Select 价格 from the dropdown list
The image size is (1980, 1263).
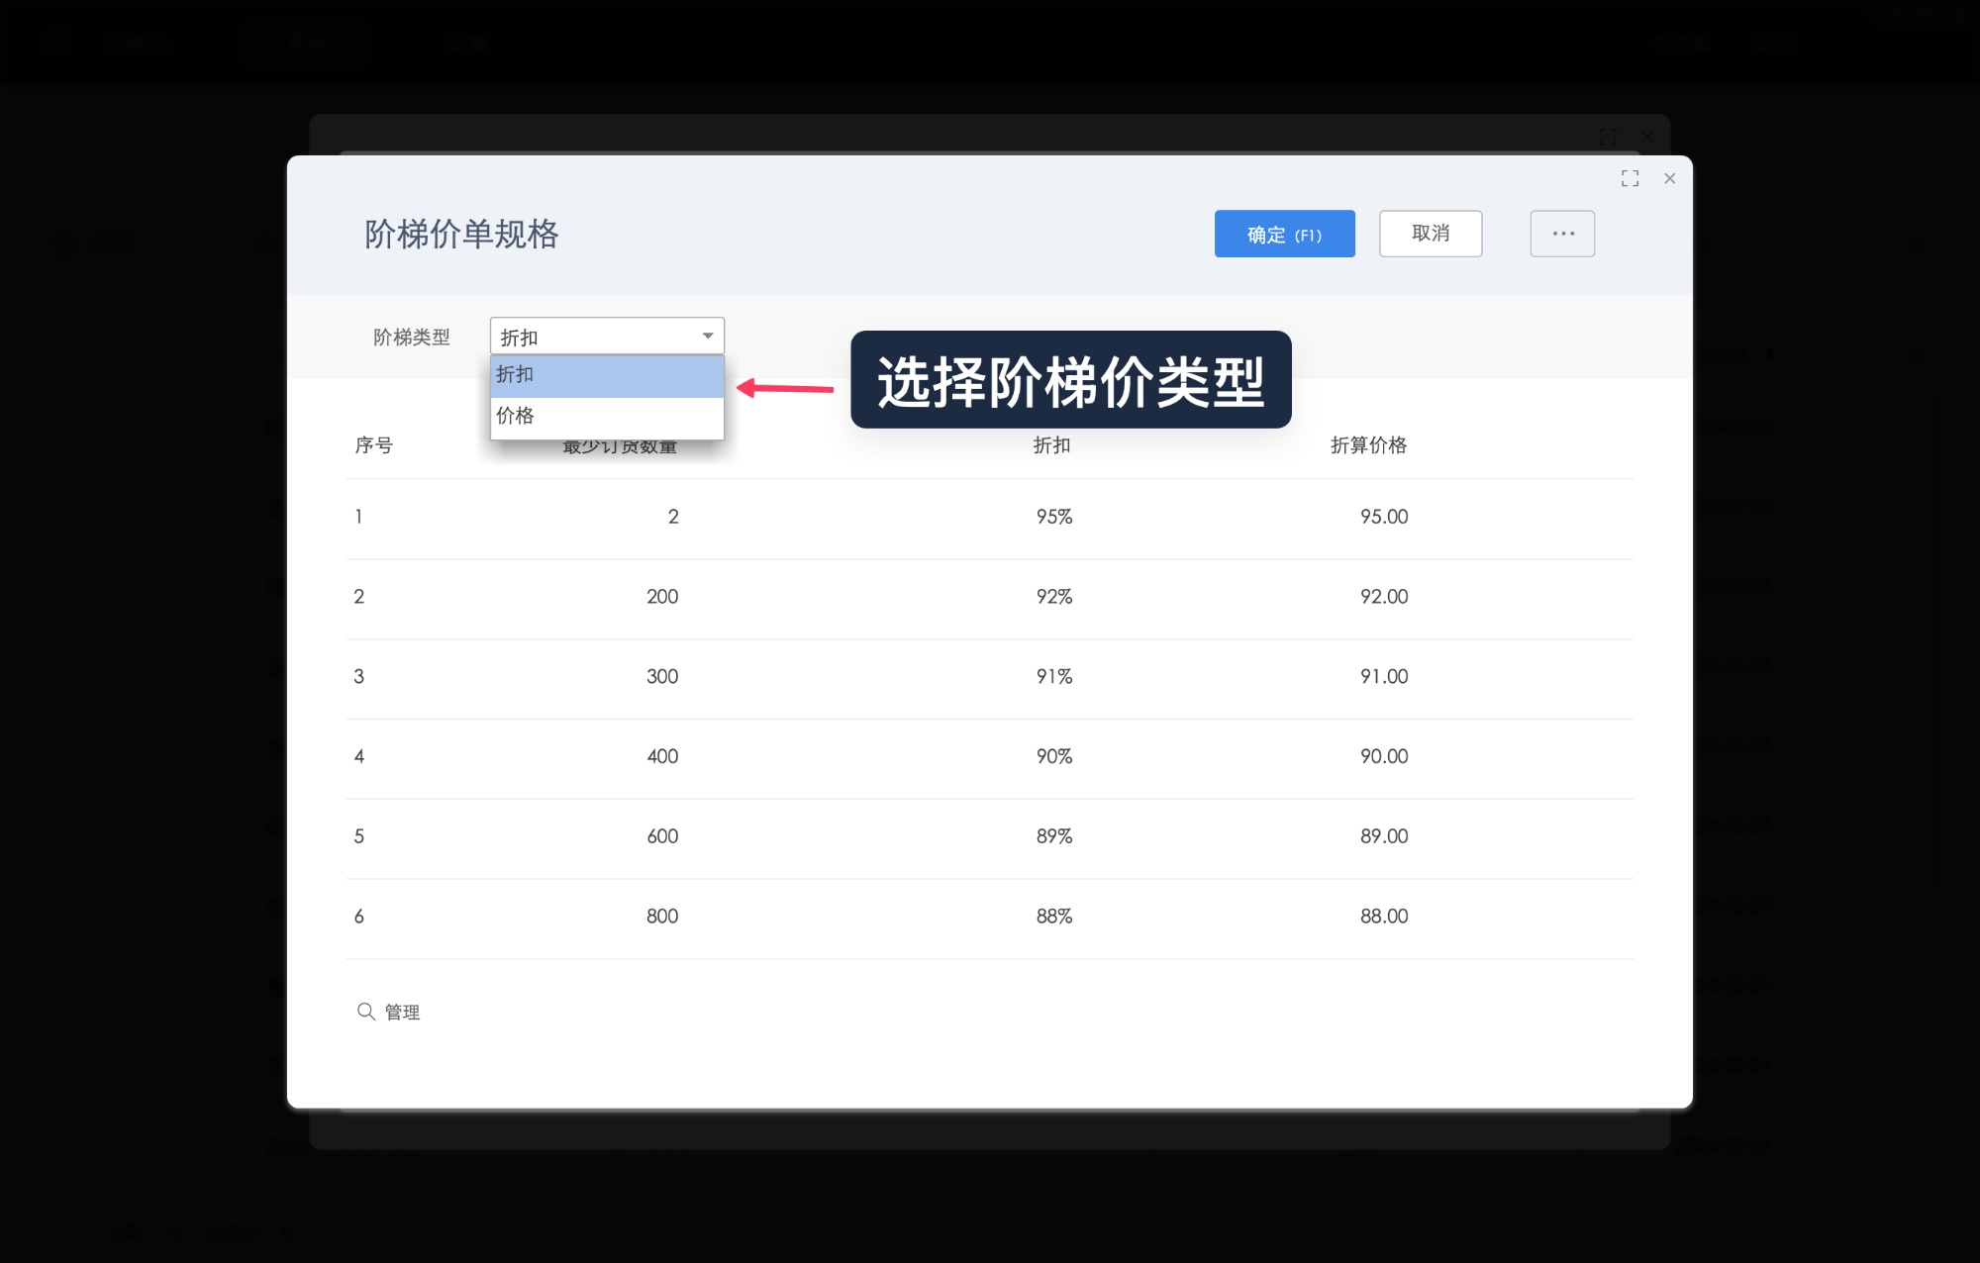coord(607,417)
